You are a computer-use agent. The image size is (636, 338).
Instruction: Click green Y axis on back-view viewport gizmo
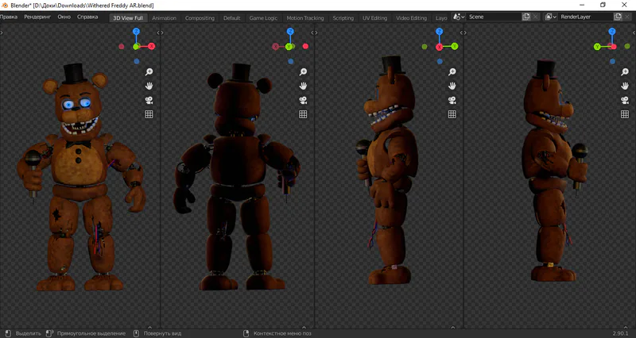289,47
